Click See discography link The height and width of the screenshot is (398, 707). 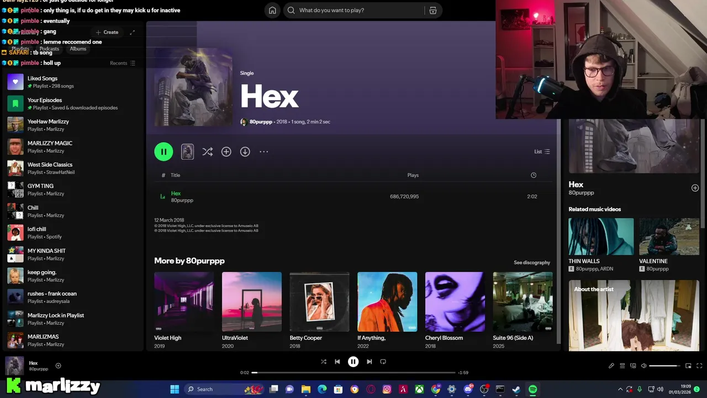(532, 263)
